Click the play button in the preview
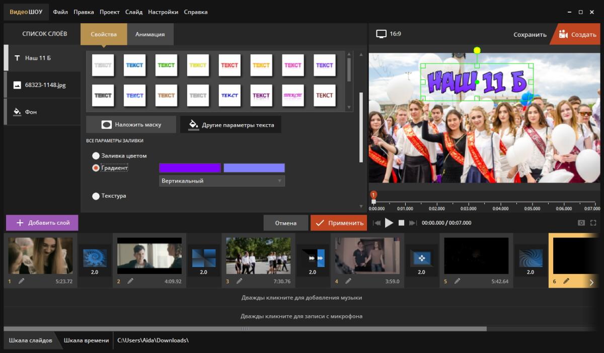 point(389,223)
